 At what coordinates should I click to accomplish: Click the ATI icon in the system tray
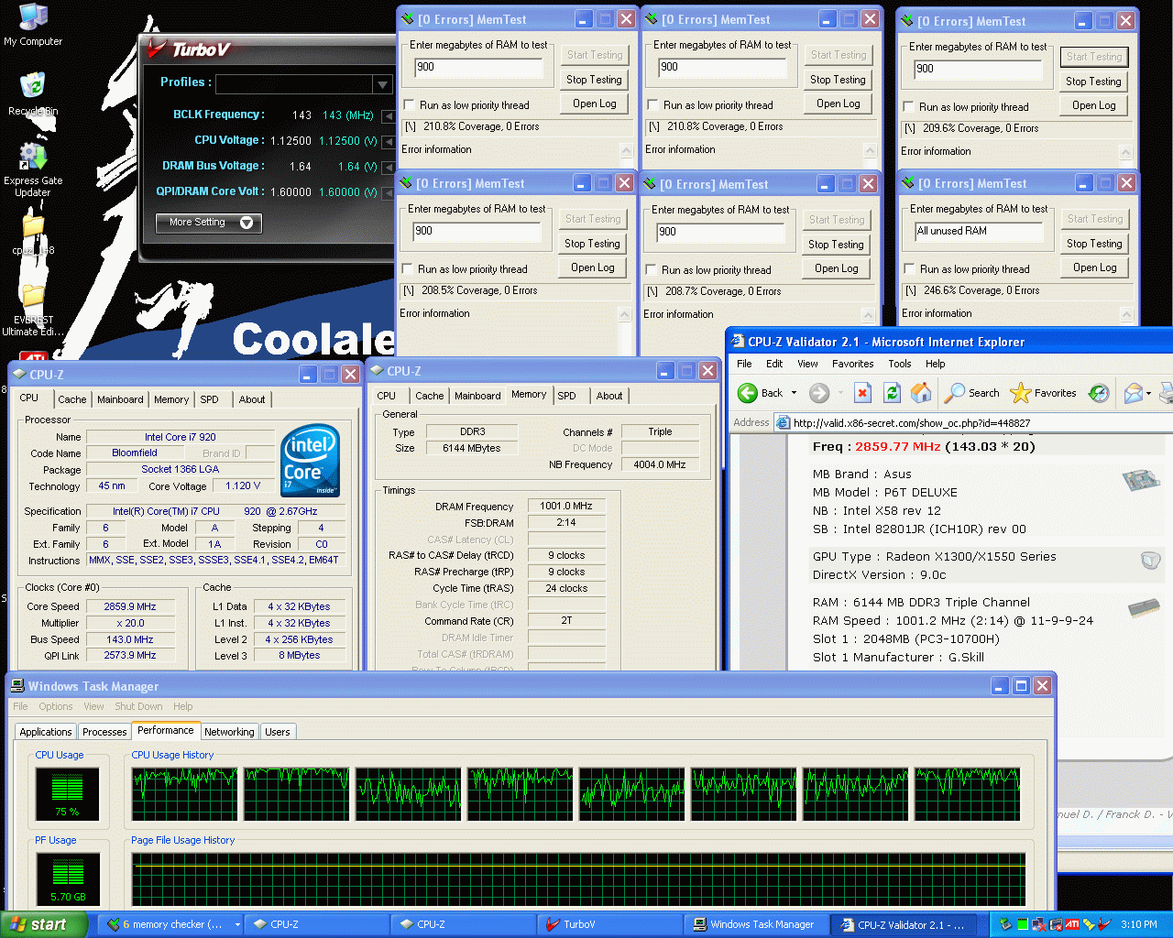click(x=1071, y=924)
